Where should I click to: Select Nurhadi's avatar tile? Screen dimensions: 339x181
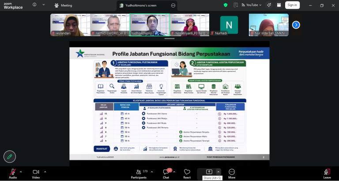tap(229, 25)
